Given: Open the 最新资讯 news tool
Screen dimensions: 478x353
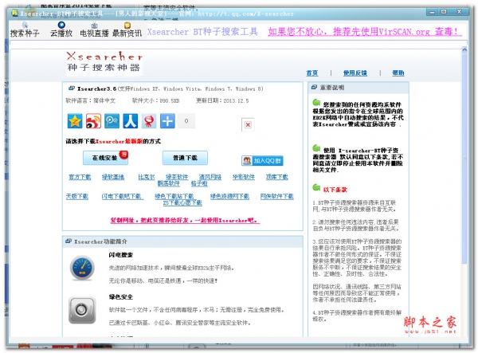Looking at the screenshot, I should point(127,29).
